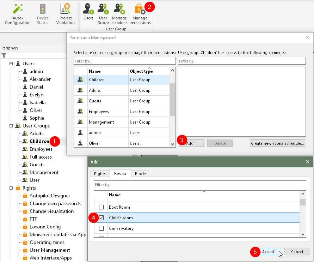Click the User Group add icon

tap(103, 9)
